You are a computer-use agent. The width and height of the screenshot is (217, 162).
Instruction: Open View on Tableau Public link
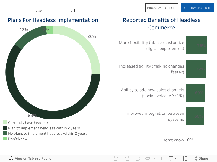pos(33,158)
